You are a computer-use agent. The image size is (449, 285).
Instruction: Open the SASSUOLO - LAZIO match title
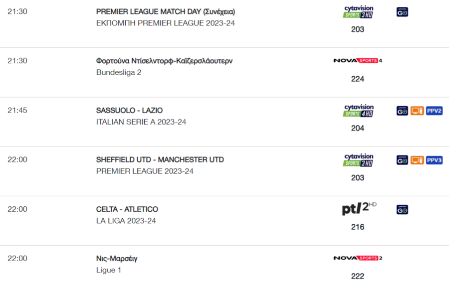pyautogui.click(x=129, y=110)
